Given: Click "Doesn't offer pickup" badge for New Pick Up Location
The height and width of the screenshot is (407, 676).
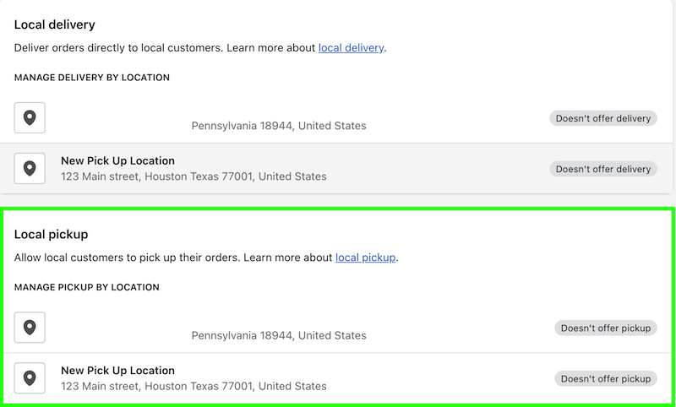Looking at the screenshot, I should pos(606,379).
